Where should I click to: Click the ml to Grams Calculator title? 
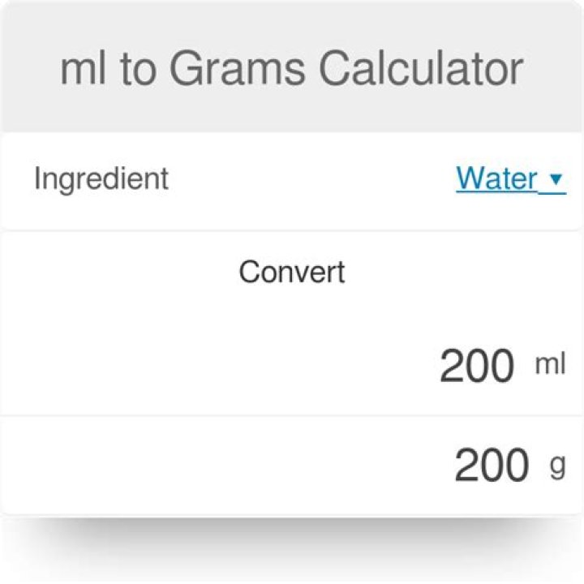[x=291, y=70]
